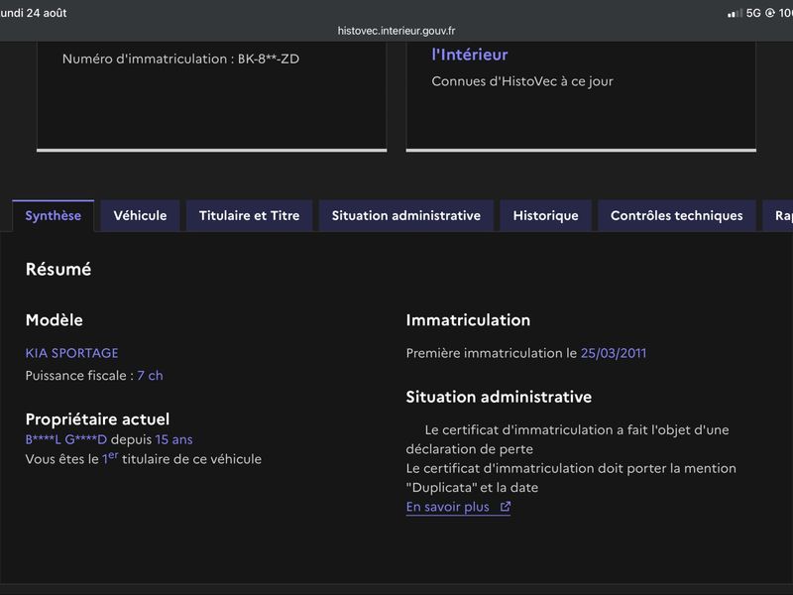Click the Modèle heading
The image size is (793, 595).
click(x=55, y=319)
